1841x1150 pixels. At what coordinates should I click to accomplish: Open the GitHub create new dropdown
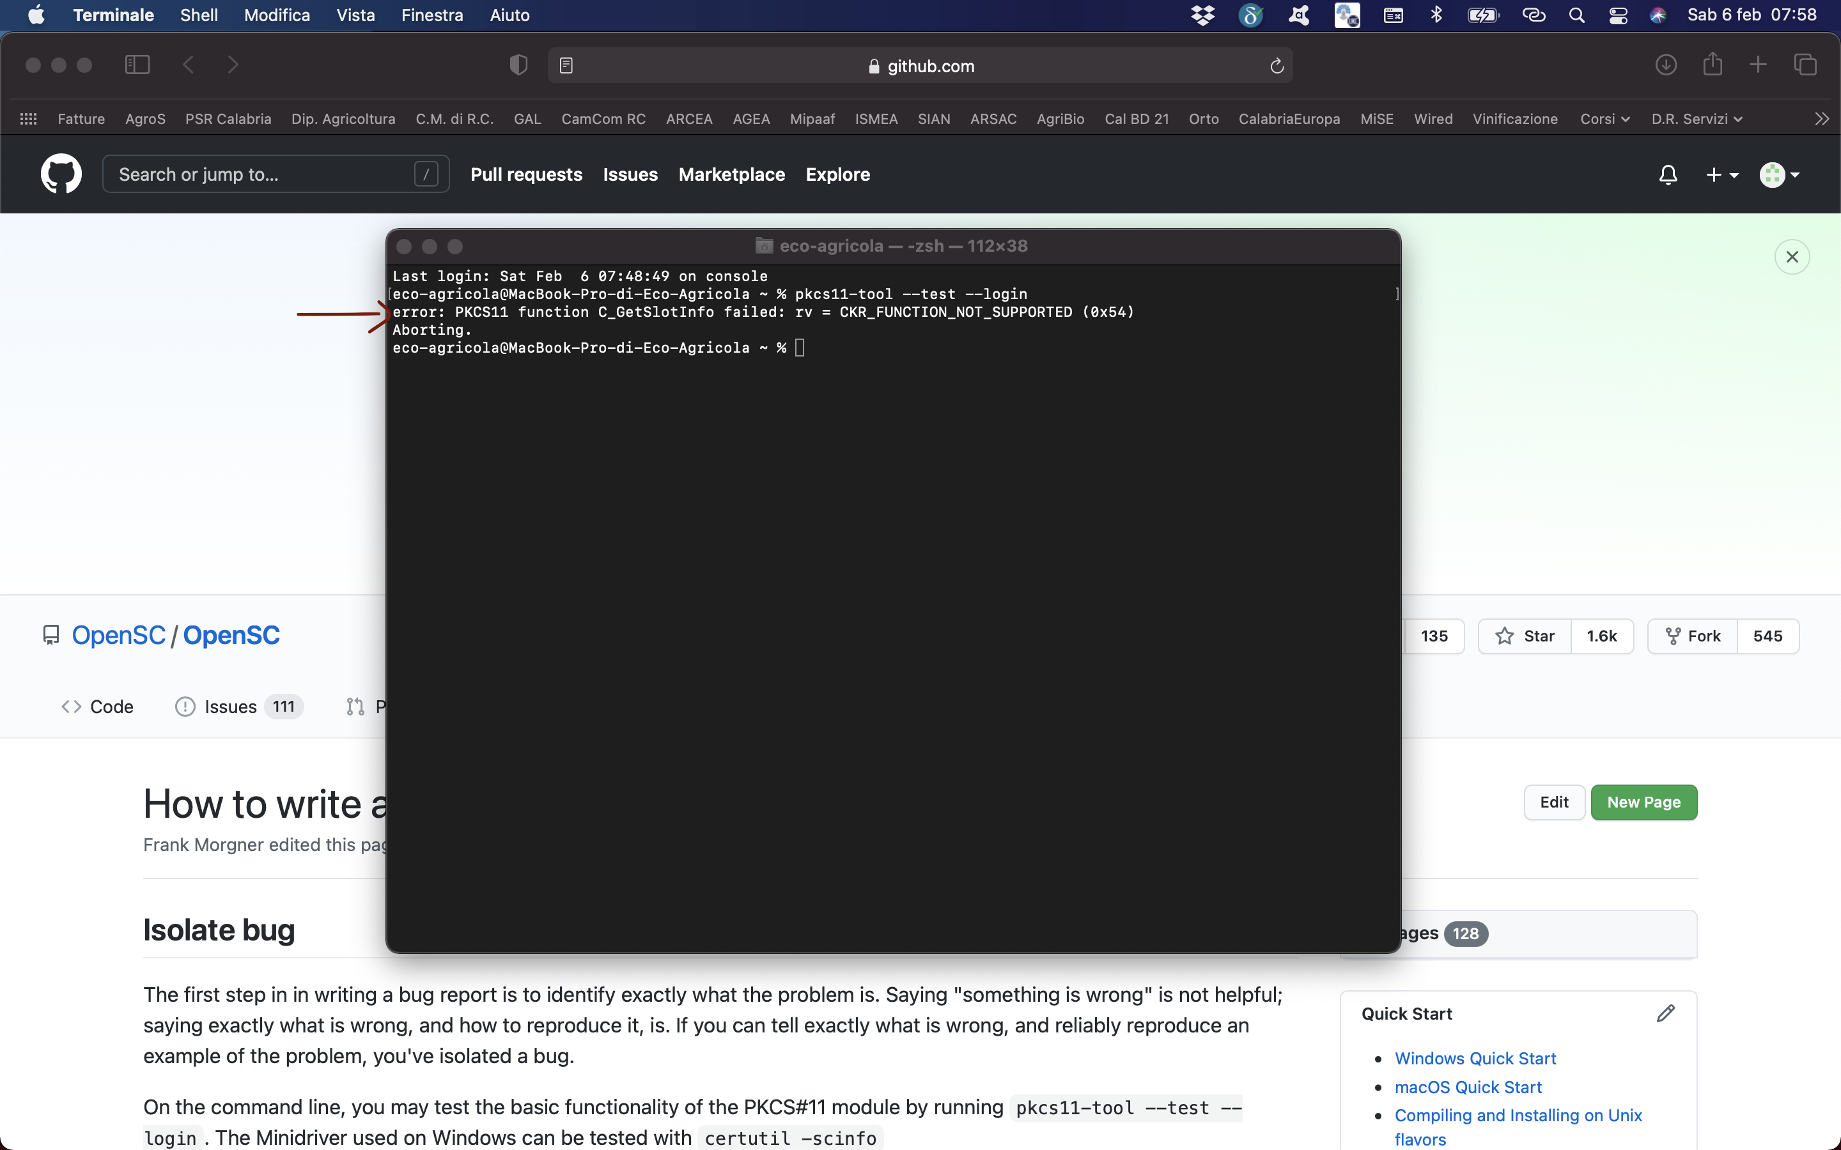click(1722, 174)
